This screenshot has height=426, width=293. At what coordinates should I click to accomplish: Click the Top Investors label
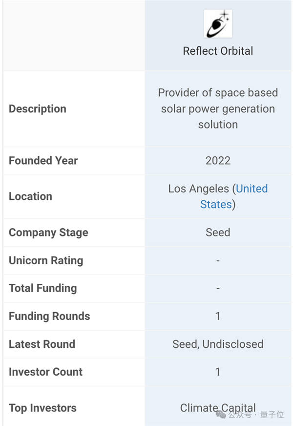[42, 408]
